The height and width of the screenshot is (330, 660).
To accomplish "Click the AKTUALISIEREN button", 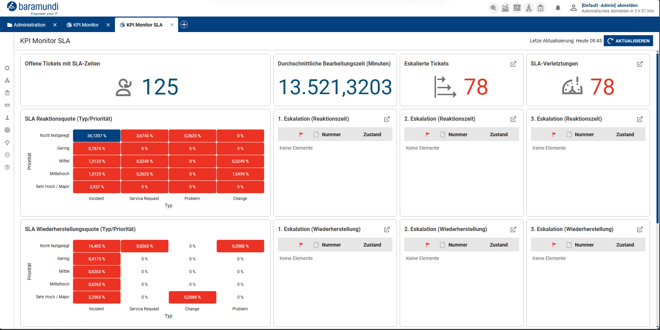I will (628, 40).
